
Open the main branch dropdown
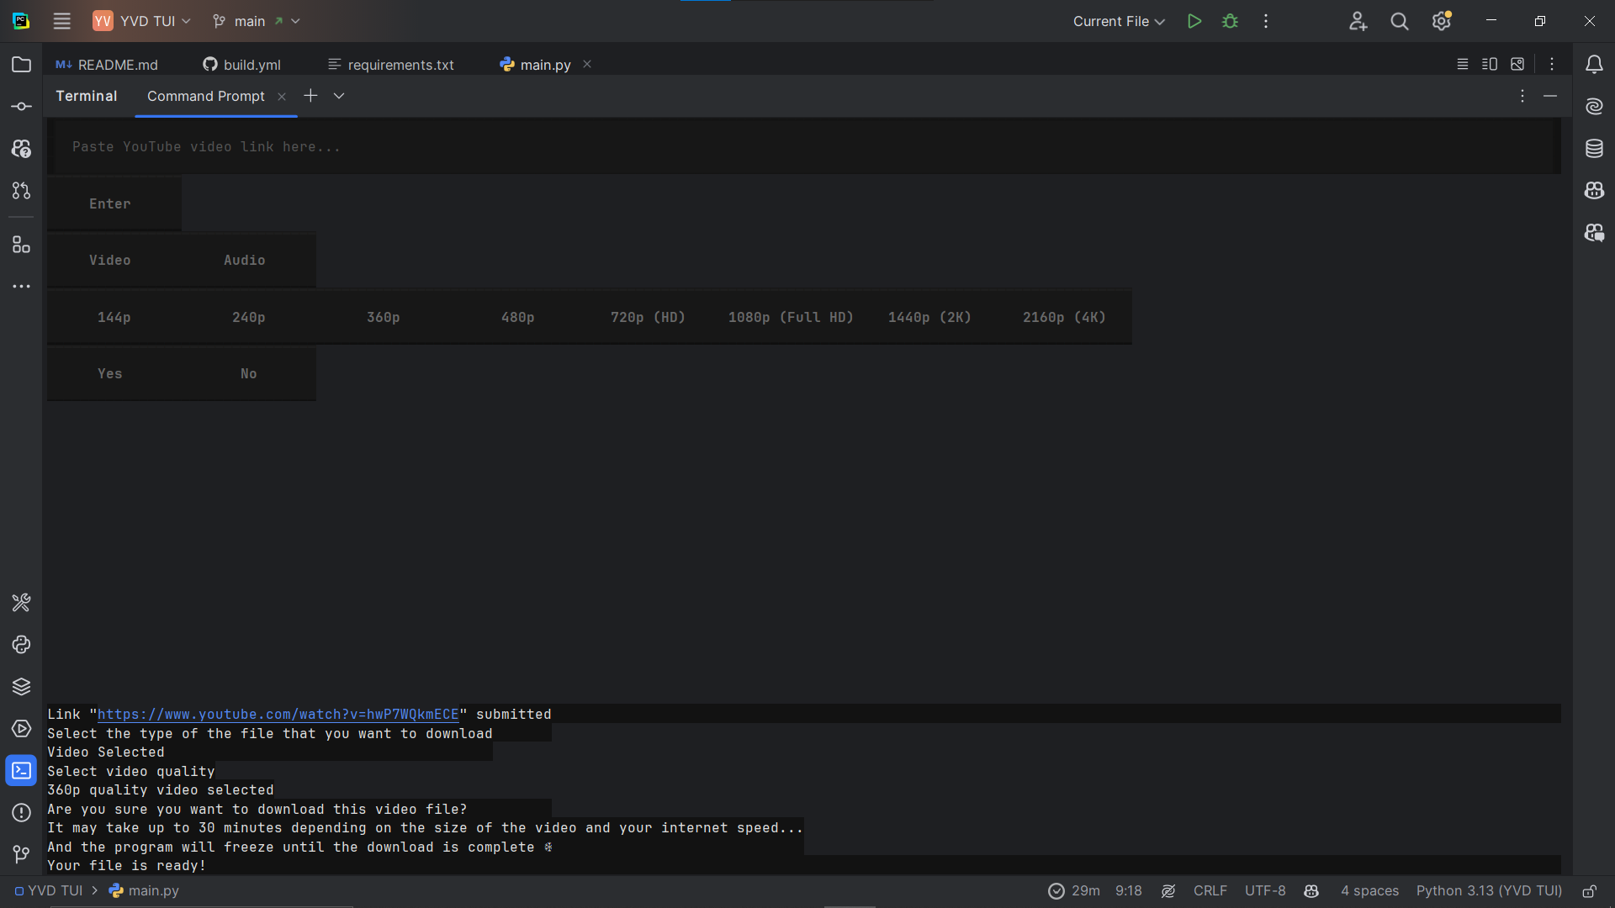(x=256, y=21)
